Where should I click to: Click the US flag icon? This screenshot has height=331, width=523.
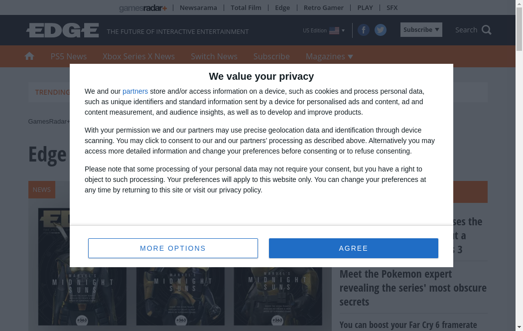(x=334, y=31)
